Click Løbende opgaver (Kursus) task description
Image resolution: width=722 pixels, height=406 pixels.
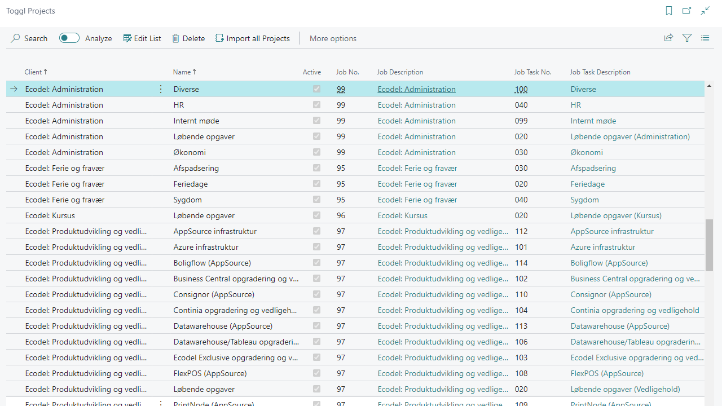coord(616,215)
